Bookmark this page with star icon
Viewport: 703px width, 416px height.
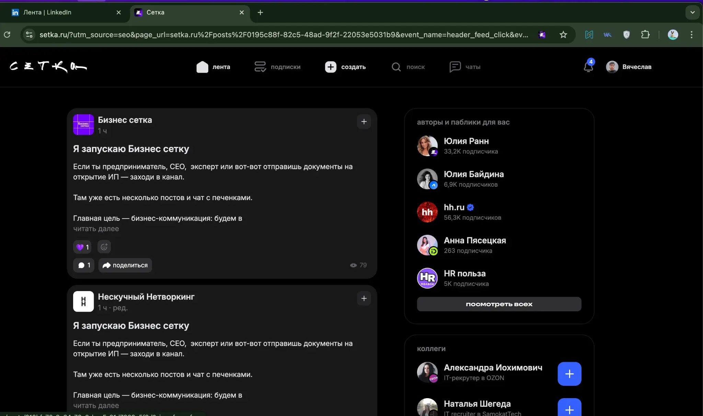click(x=563, y=34)
